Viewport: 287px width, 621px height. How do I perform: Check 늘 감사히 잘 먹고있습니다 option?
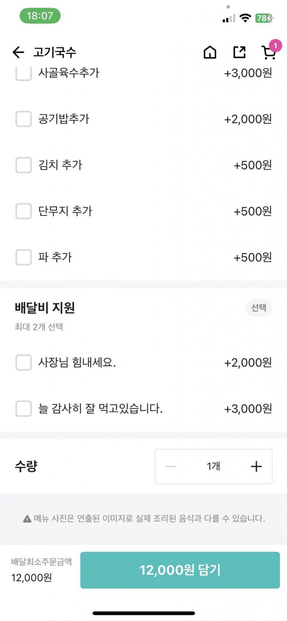[23, 408]
